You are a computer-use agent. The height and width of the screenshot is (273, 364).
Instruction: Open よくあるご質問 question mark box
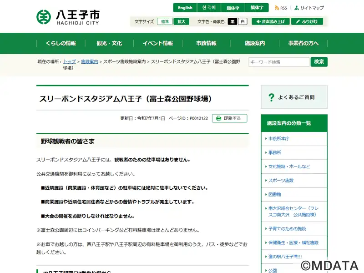tap(294, 97)
